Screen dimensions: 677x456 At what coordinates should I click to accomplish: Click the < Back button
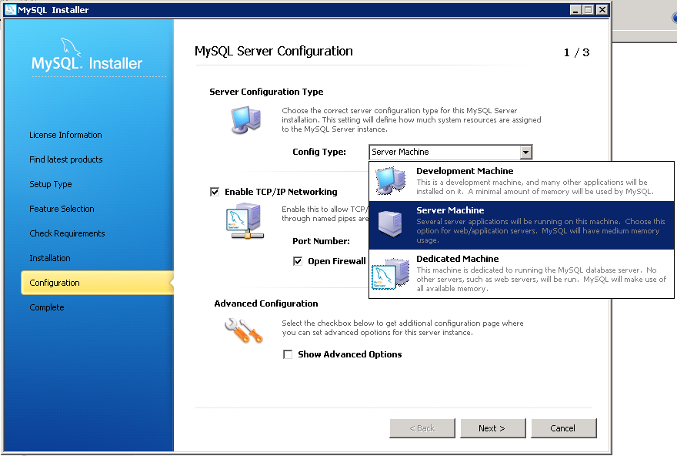(422, 428)
